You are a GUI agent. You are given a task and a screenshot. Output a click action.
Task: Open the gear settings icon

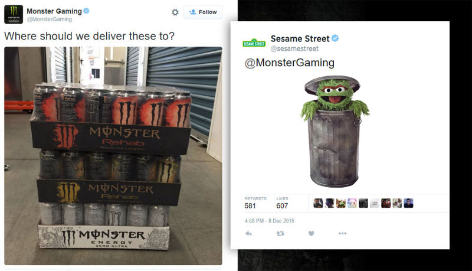175,12
